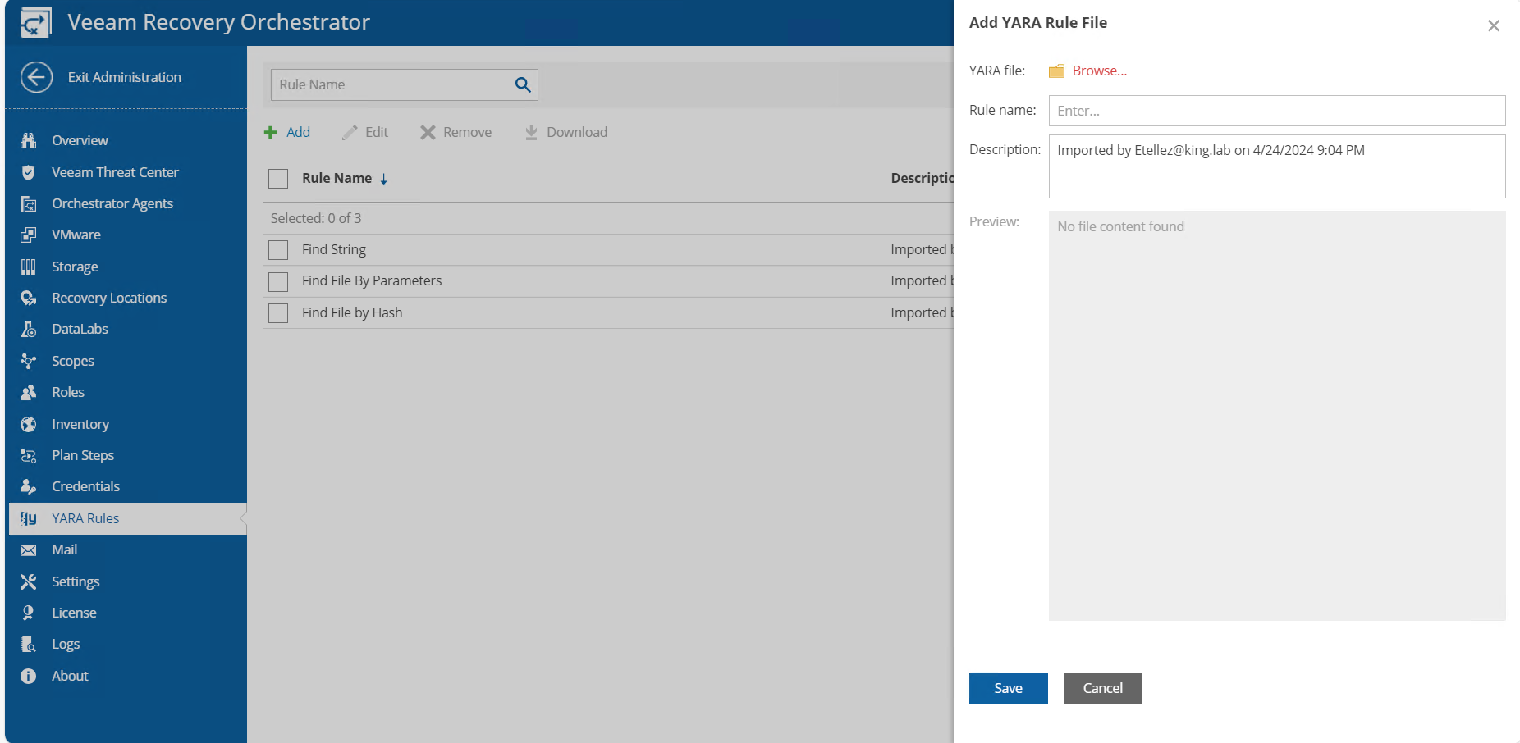The height and width of the screenshot is (743, 1520).
Task: Open the Plan Steps menu item
Action: point(83,455)
